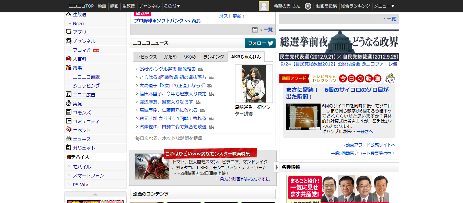Screen dimensions: 463x203
Task: Click the 実況 sidebar icon
Action: [68, 103]
